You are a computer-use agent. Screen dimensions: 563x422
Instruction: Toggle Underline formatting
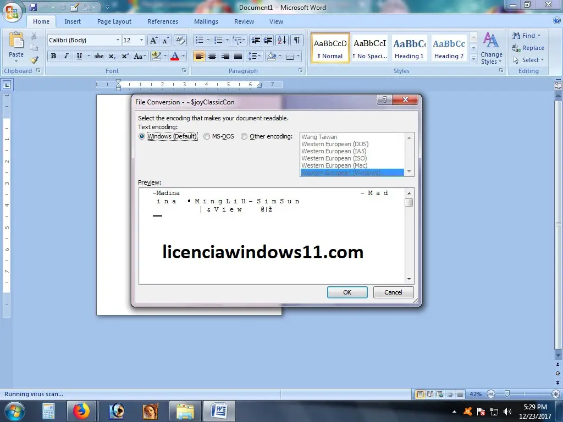pos(79,56)
